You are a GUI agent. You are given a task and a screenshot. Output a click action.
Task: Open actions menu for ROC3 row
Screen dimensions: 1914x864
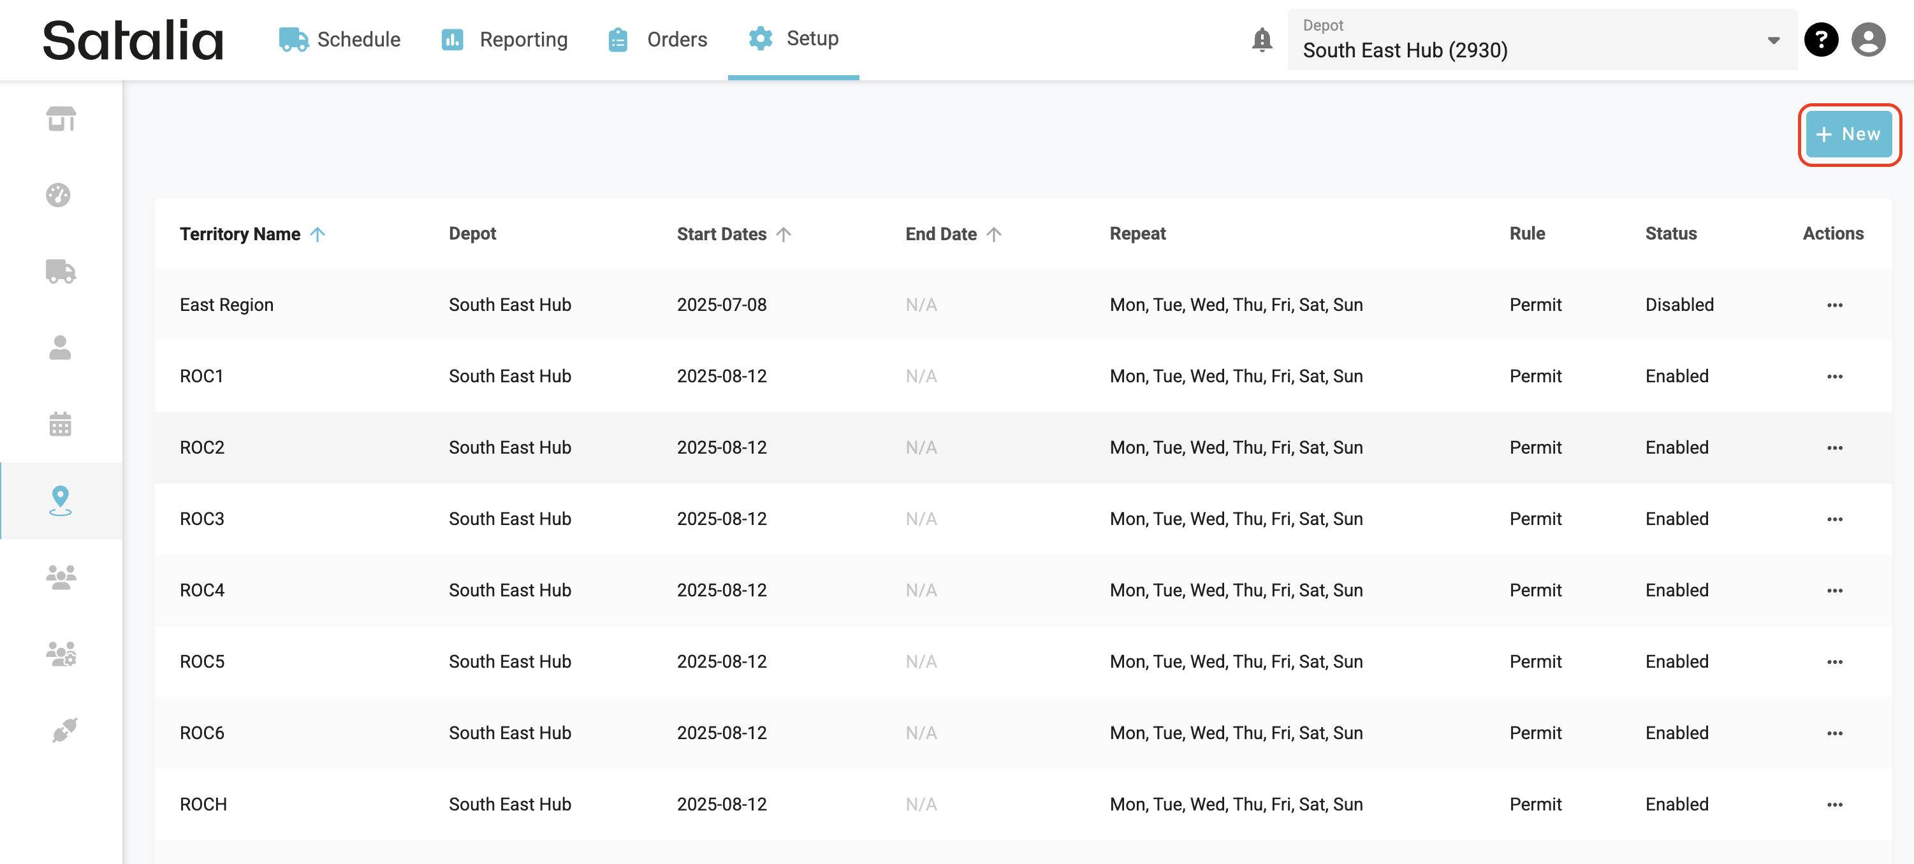pyautogui.click(x=1834, y=519)
